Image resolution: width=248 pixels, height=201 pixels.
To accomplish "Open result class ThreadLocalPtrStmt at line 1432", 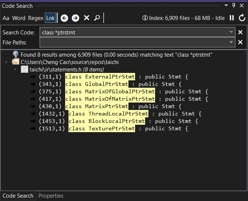I will (x=120, y=114).
